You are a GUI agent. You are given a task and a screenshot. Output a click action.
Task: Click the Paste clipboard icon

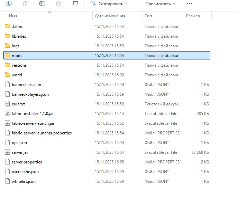tap(25, 3)
